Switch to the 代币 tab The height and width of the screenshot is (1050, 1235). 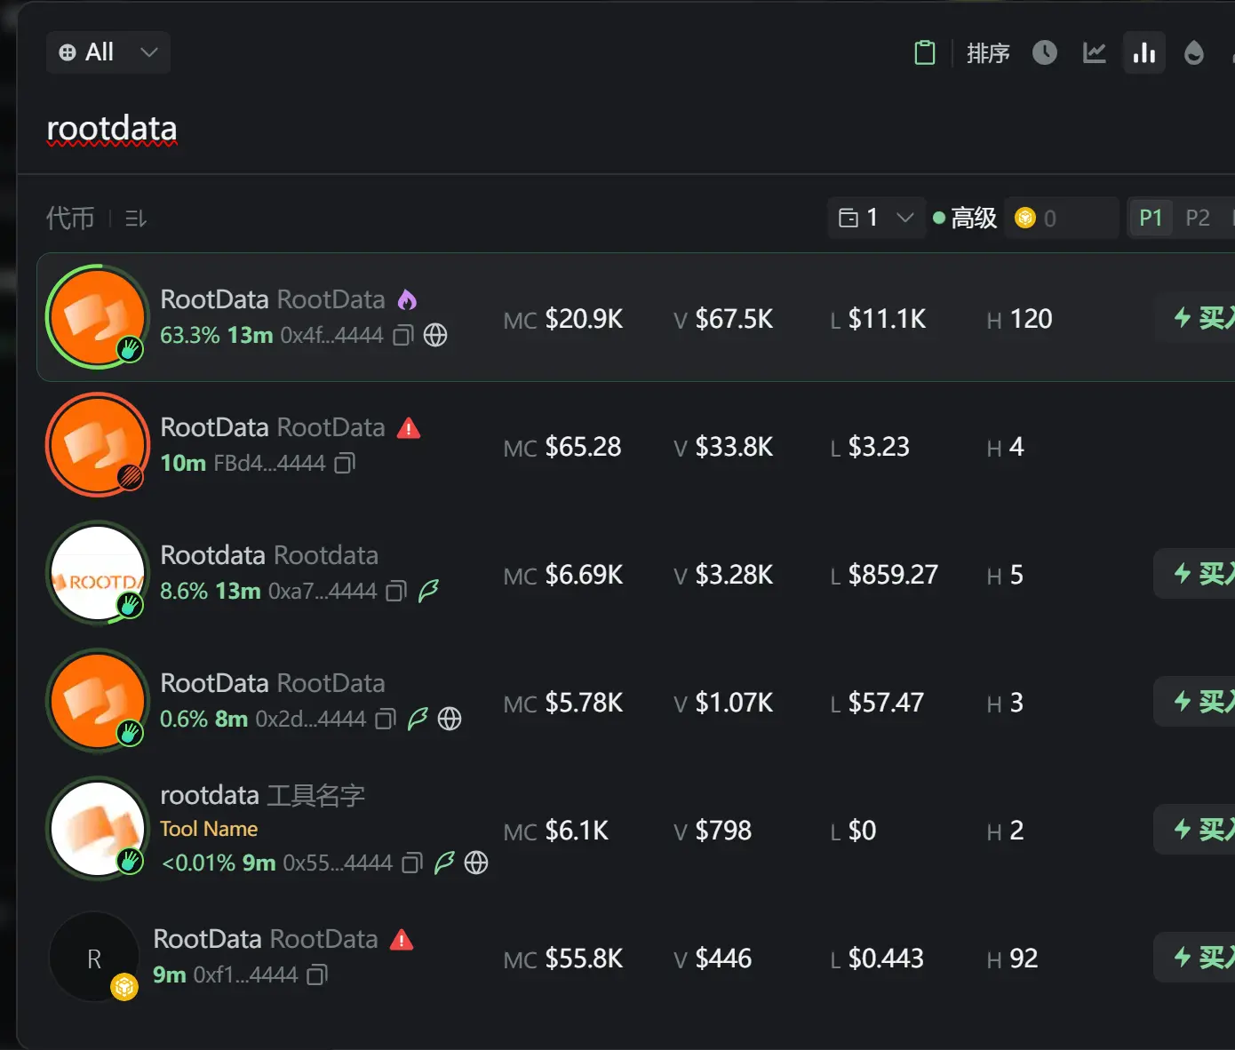tap(69, 218)
